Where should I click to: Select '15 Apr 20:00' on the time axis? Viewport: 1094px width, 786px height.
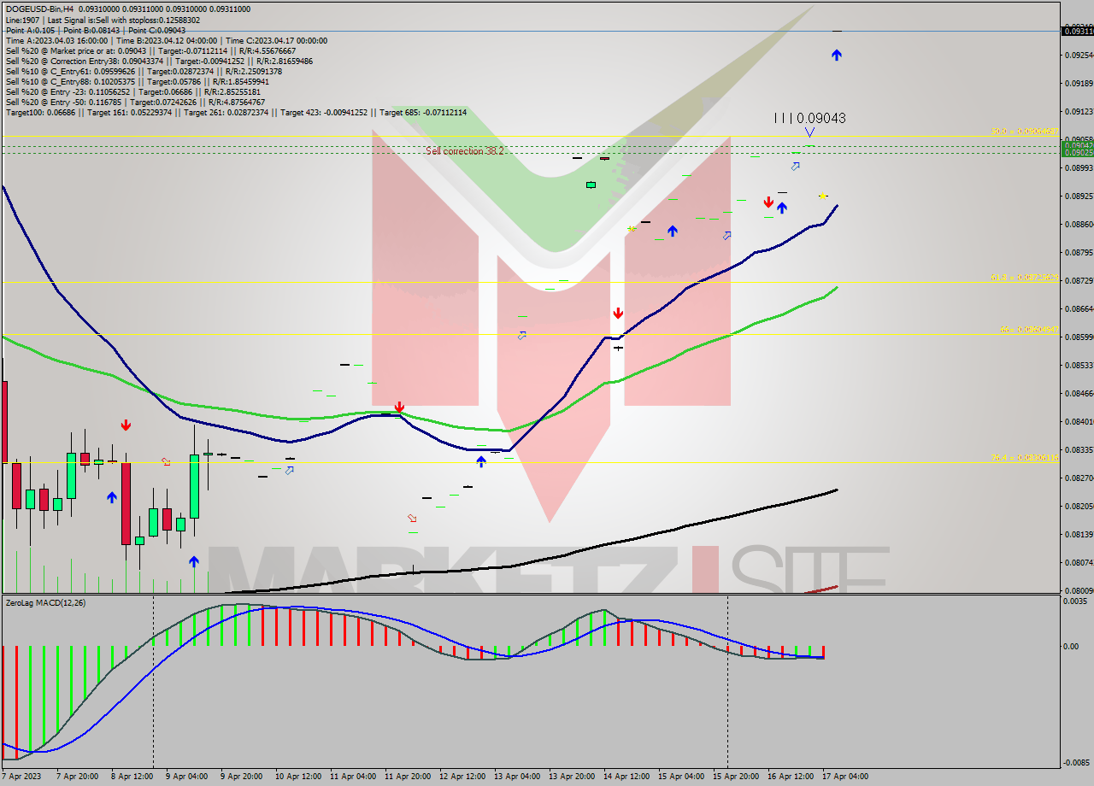(735, 777)
